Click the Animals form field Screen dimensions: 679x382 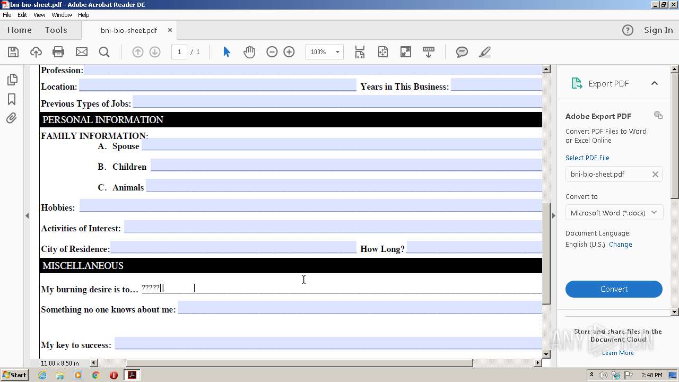[x=344, y=186]
